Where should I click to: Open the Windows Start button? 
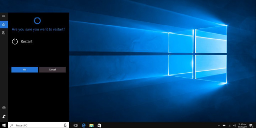[x=4, y=125]
